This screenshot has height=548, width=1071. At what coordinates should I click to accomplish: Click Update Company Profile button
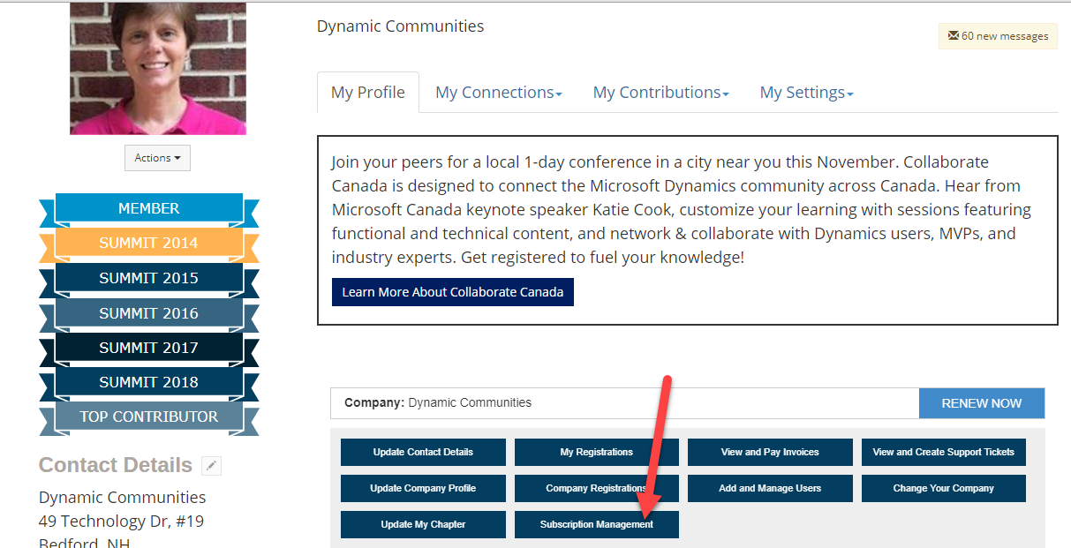(x=423, y=488)
